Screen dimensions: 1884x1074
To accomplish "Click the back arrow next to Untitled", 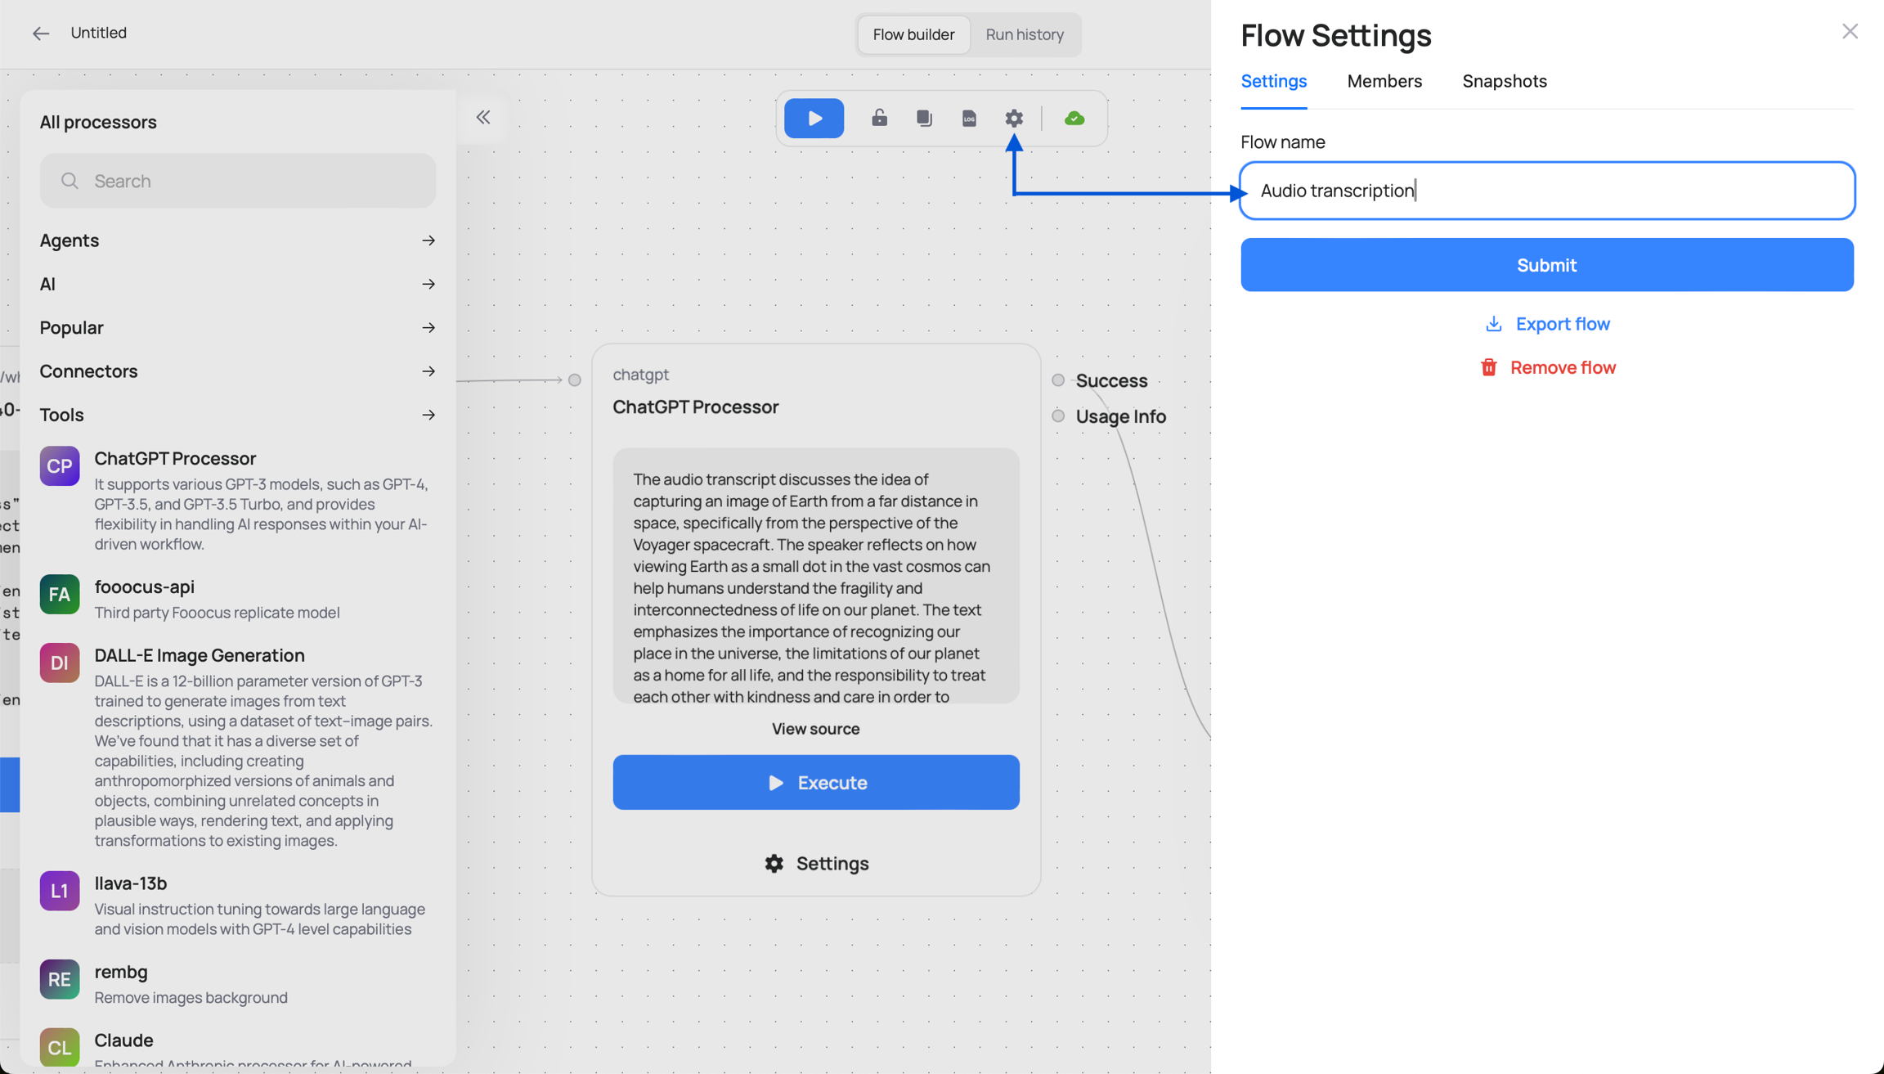I will click(40, 34).
